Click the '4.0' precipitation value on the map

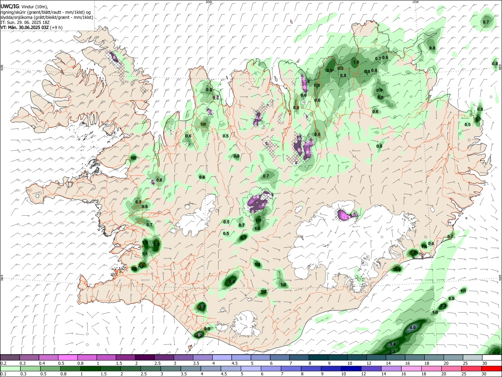click(413, 328)
